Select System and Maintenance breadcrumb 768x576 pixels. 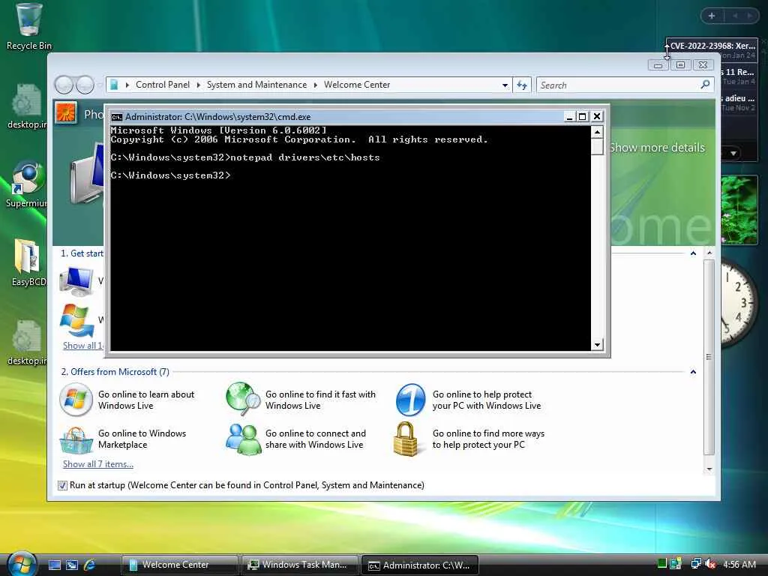[256, 85]
